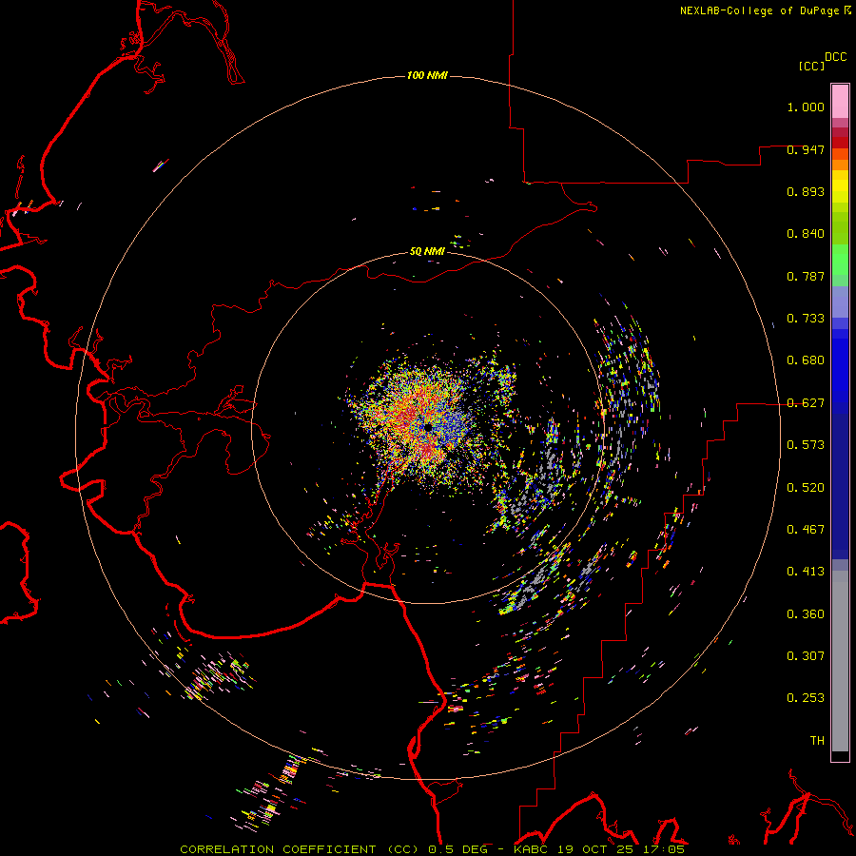Click the TH threshold label
This screenshot has width=856, height=856.
point(817,741)
